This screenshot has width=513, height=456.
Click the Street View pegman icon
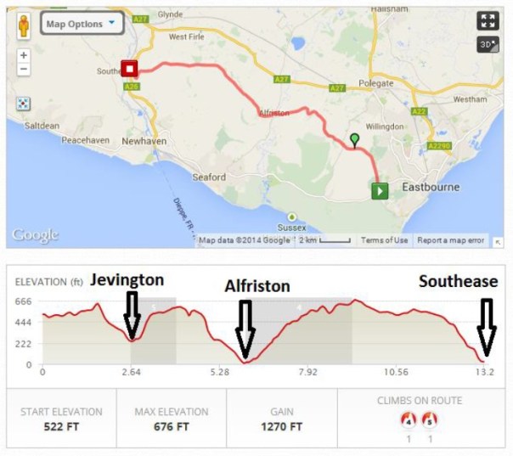coord(24,24)
